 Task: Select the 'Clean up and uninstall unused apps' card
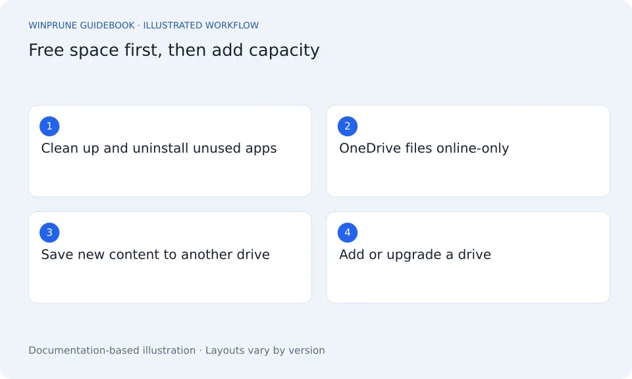pyautogui.click(x=170, y=151)
